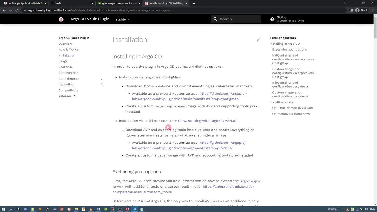Open VLC media player taskbar icon
The image size is (377, 212).
pos(91,209)
